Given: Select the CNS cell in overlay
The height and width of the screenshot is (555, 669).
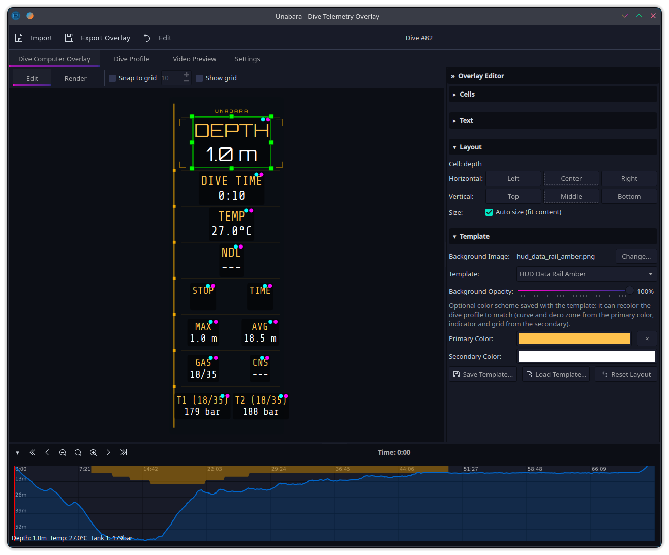Looking at the screenshot, I should point(260,368).
